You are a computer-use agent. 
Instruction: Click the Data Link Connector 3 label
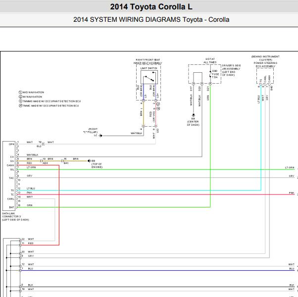15,216
